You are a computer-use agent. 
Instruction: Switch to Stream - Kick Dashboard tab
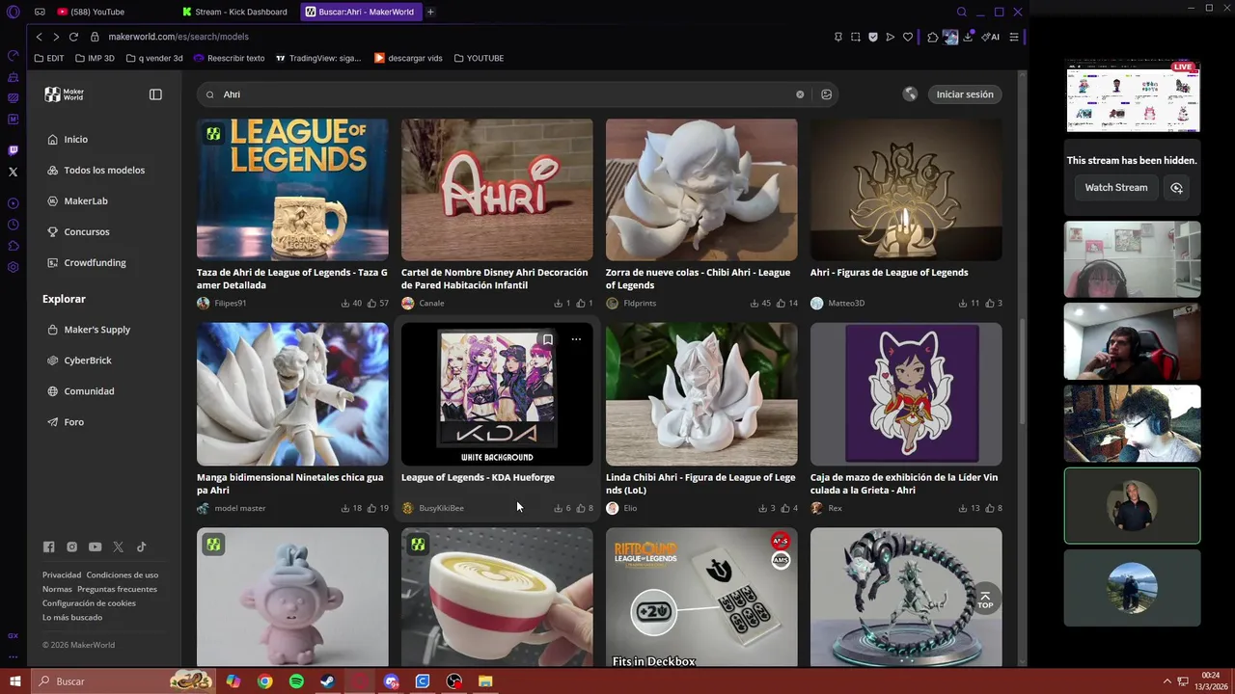point(235,12)
